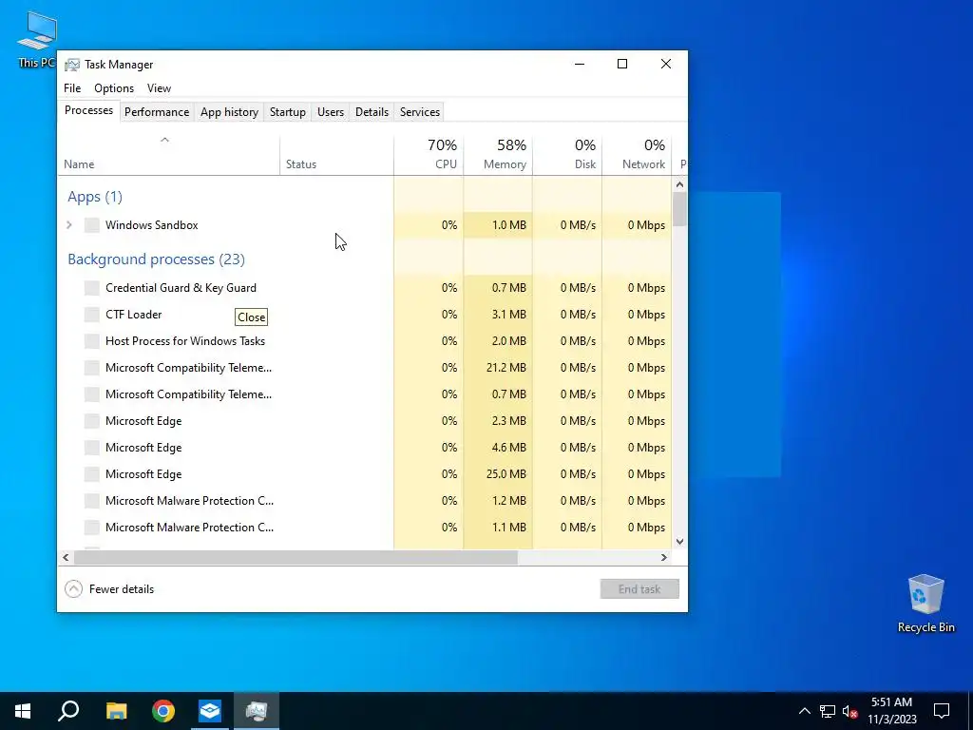Expand the Windows Sandbox process group
Screen dimensions: 973x730
tap(69, 225)
